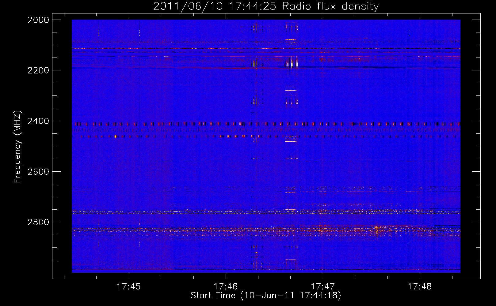Viewport: 496px width, 306px height.
Task: Click the 'Start Time (10-Jun-11 17:44:18)' axis title
Action: point(266,296)
